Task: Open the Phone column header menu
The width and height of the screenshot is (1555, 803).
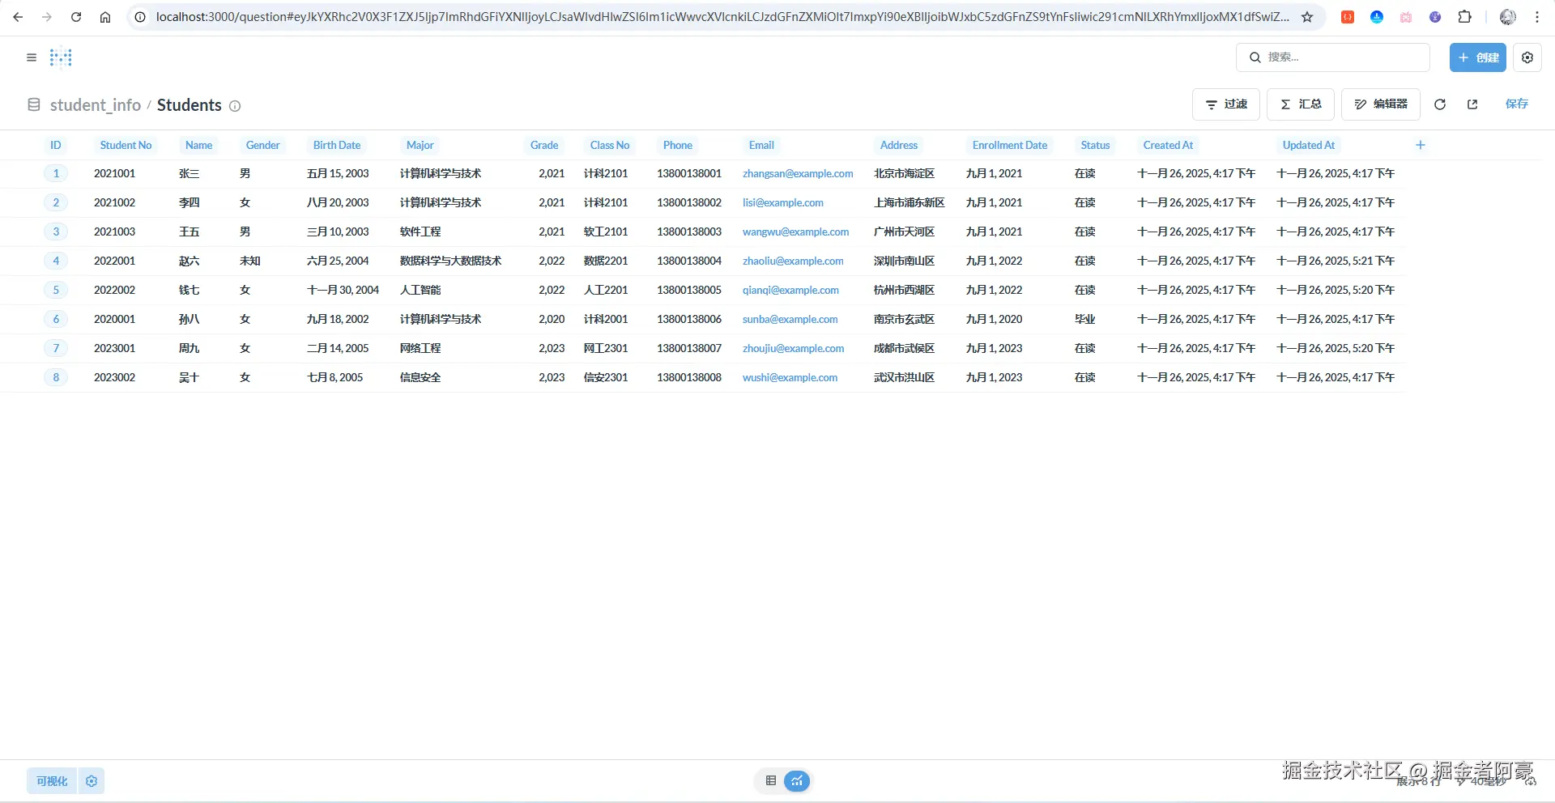Action: (x=678, y=145)
